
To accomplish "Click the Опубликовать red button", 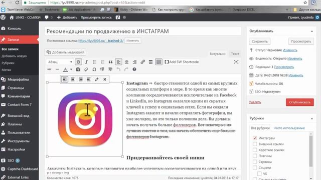I will [x=300, y=102].
